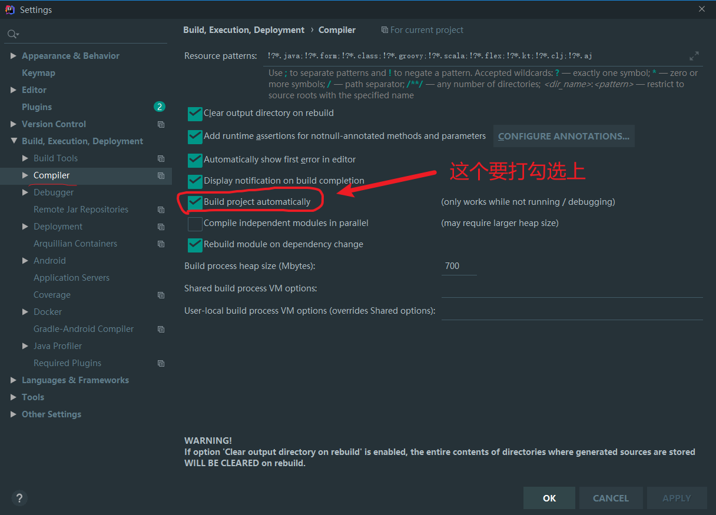The height and width of the screenshot is (515, 716).
Task: Click project-level icon beside Version Control
Action: tap(161, 124)
